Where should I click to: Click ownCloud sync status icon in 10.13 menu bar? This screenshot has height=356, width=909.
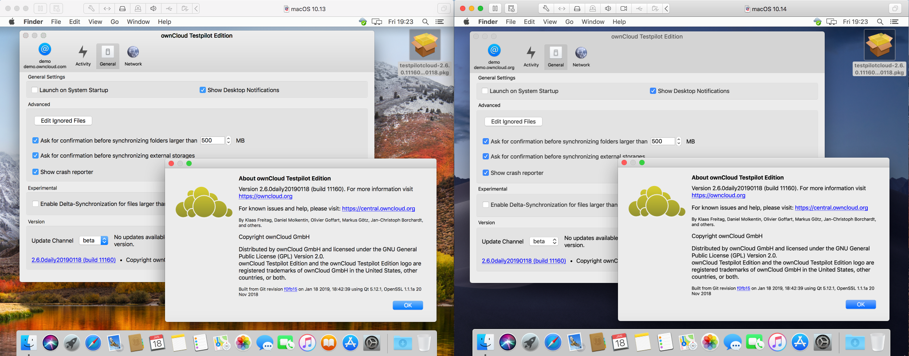[x=363, y=22]
